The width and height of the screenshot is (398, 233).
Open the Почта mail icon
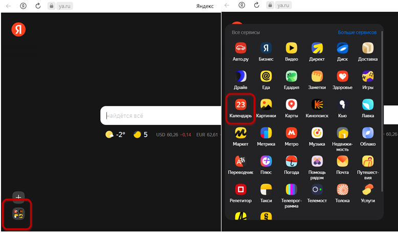(342, 161)
